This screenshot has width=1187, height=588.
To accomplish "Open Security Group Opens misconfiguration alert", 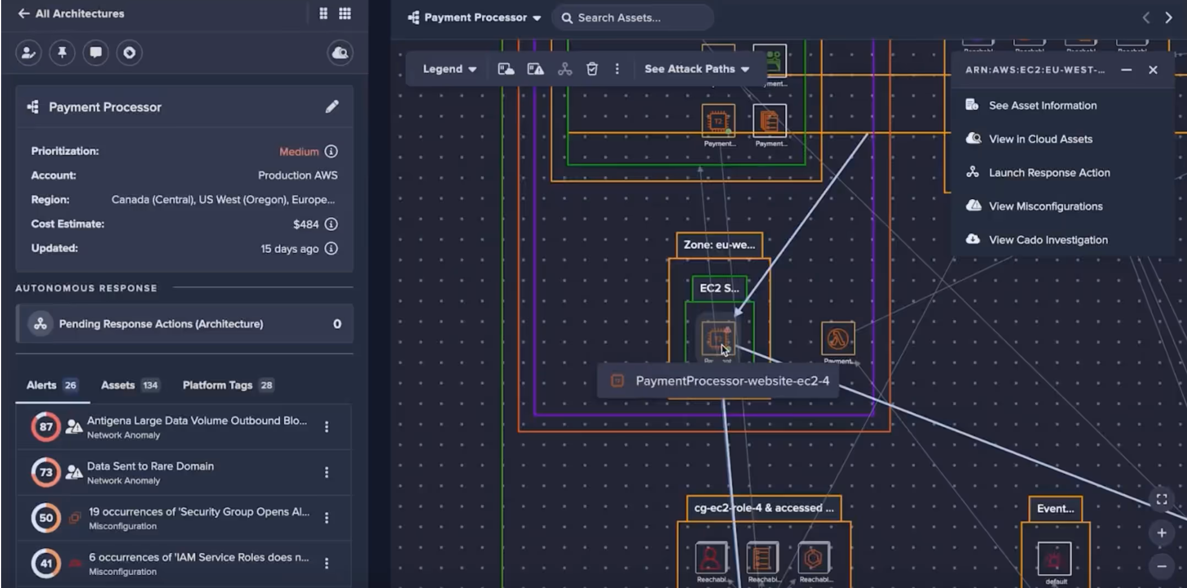I will (x=184, y=518).
